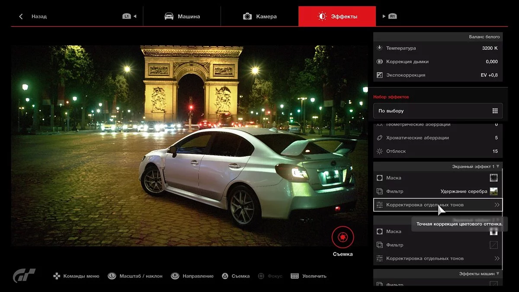Collapse the Экранный эффект 1 section
The width and height of the screenshot is (519, 292).
click(498, 166)
